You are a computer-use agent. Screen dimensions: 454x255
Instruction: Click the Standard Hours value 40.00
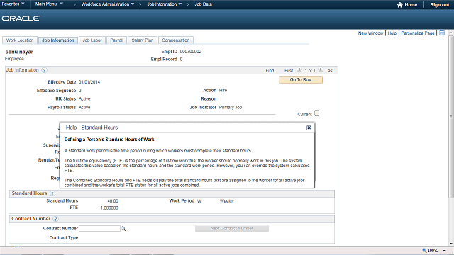113,201
